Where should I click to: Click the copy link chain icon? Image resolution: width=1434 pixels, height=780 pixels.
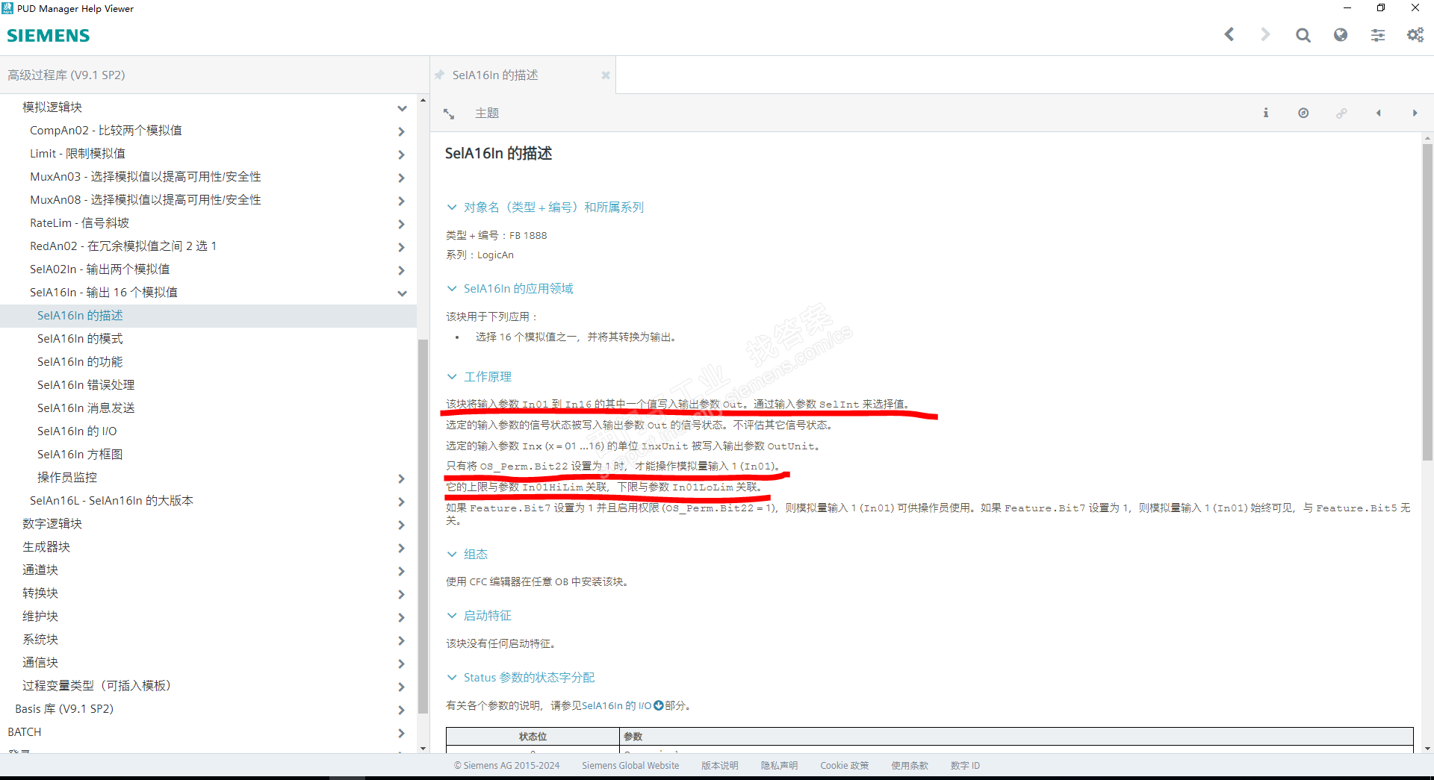click(1341, 113)
